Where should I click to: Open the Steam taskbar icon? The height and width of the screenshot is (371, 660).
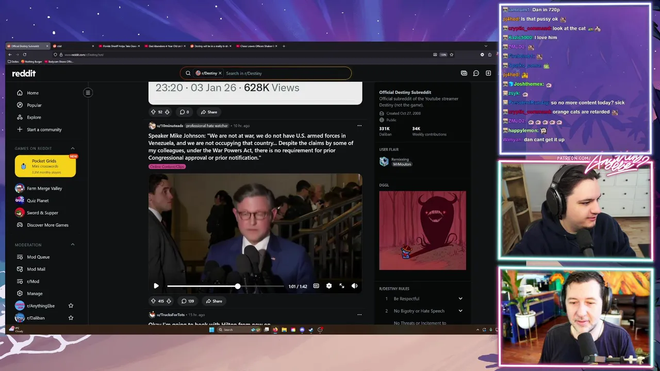(311, 330)
